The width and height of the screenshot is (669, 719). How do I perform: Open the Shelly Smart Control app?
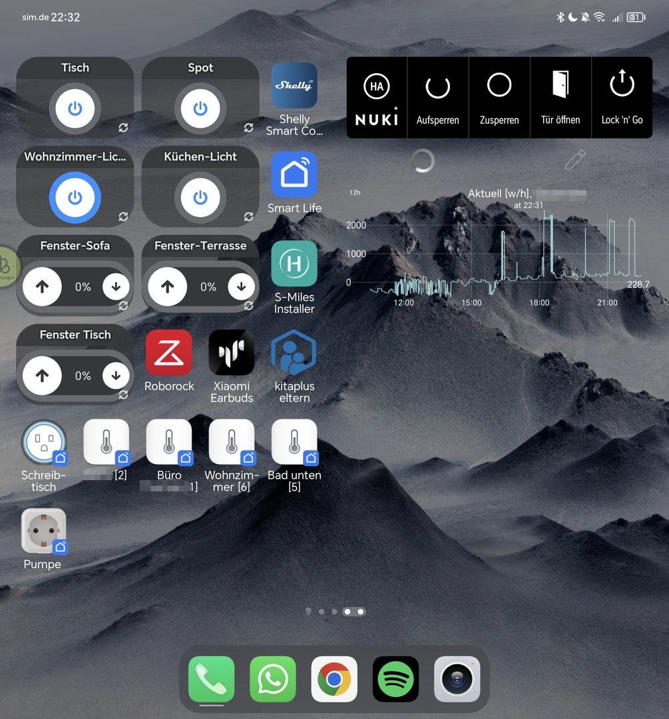pyautogui.click(x=294, y=86)
